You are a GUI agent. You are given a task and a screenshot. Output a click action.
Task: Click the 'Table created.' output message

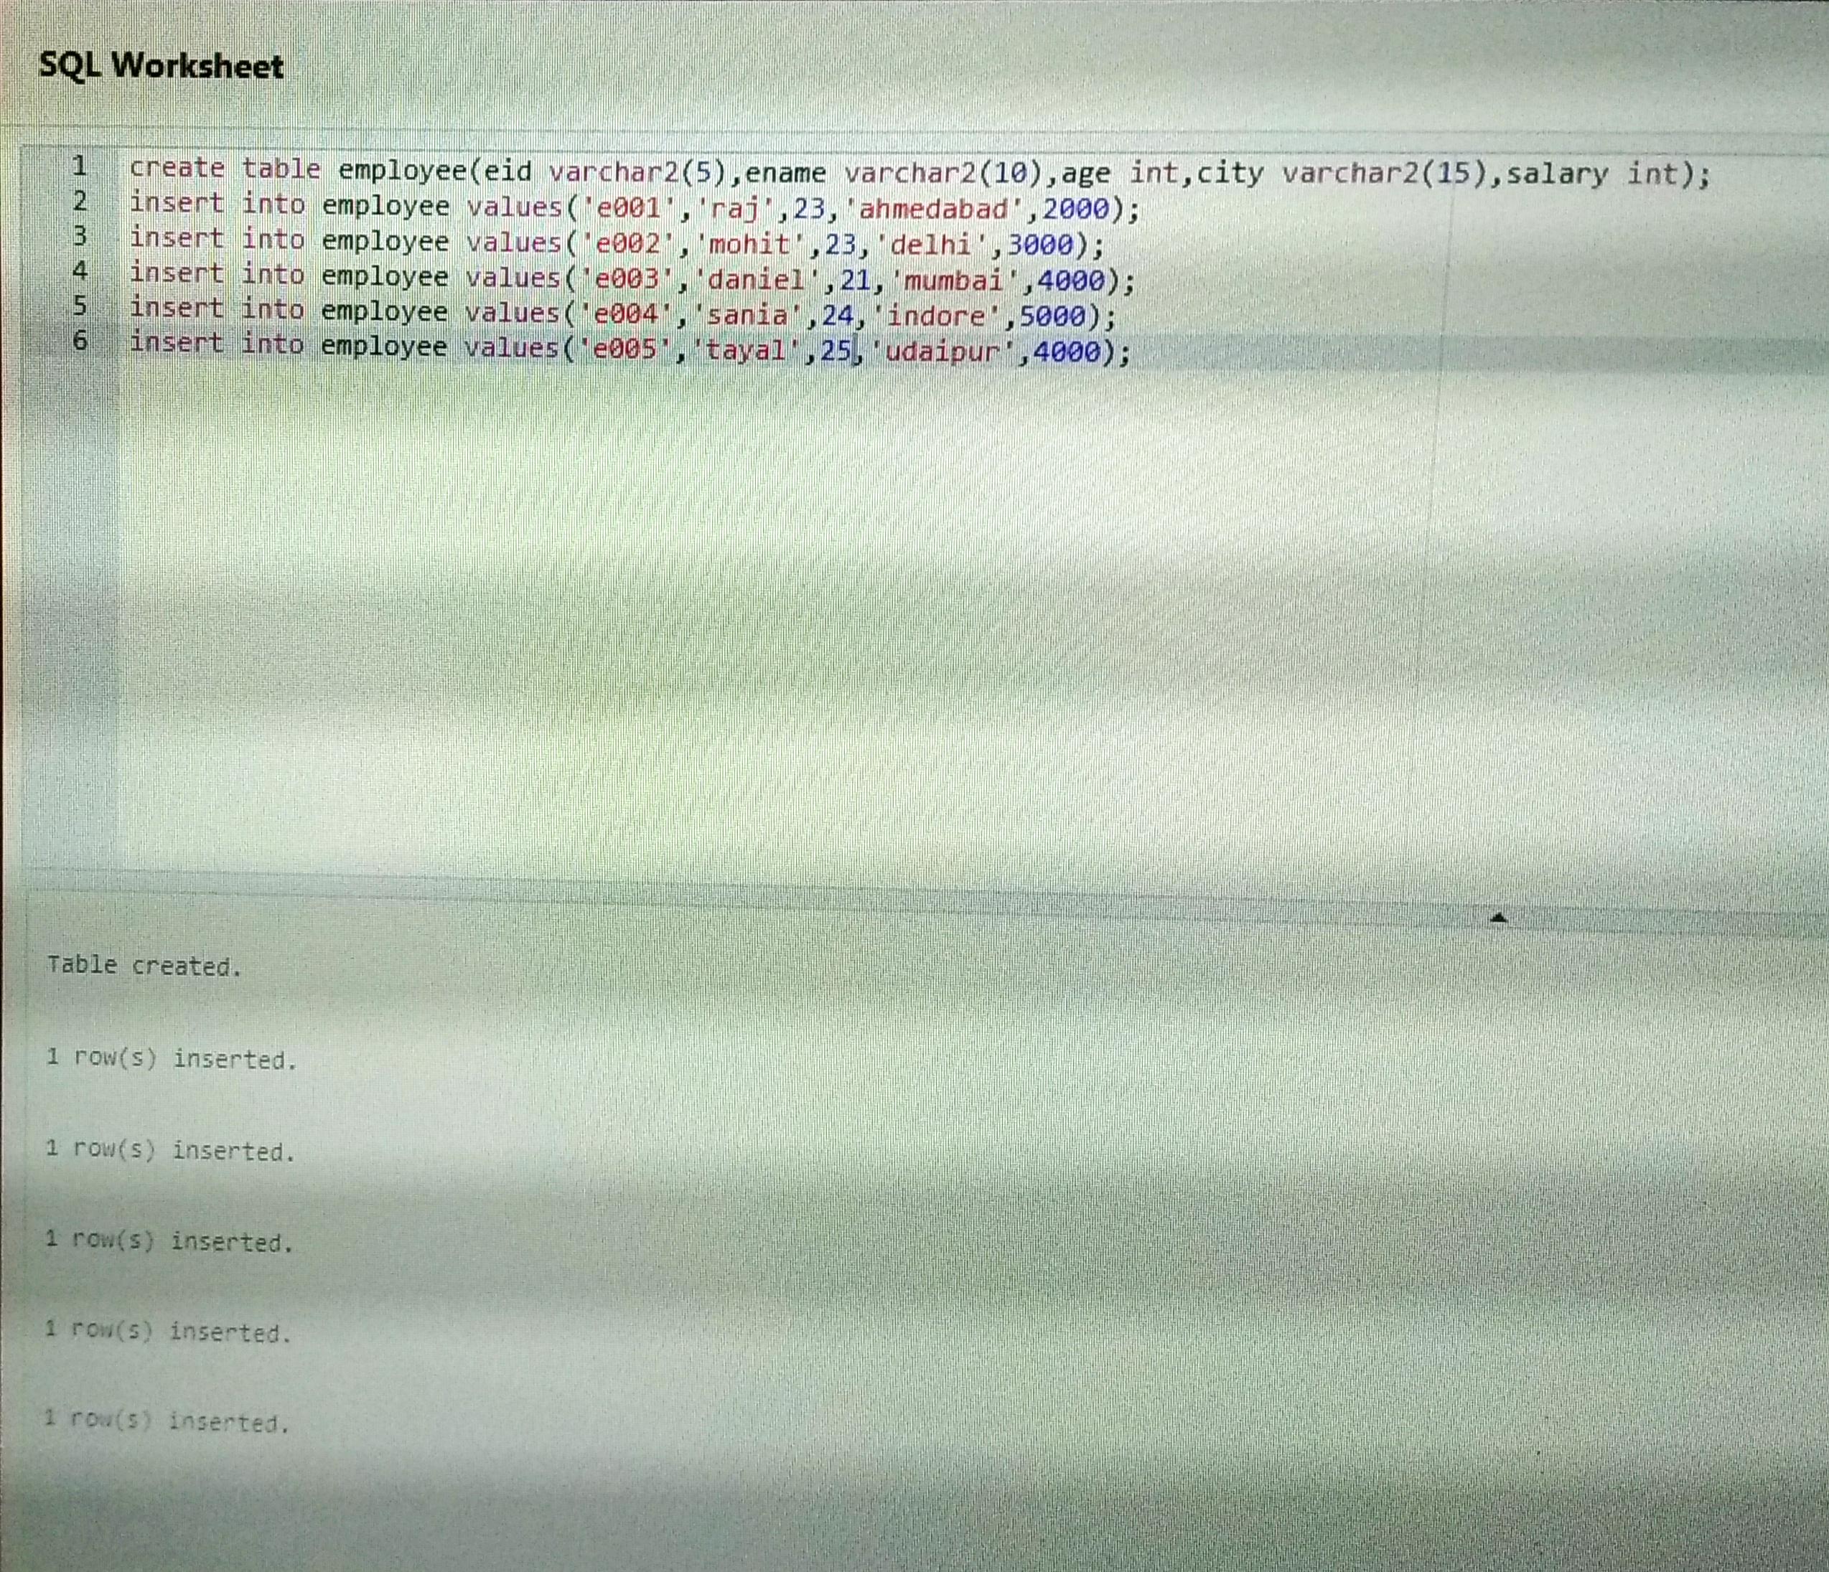click(144, 966)
